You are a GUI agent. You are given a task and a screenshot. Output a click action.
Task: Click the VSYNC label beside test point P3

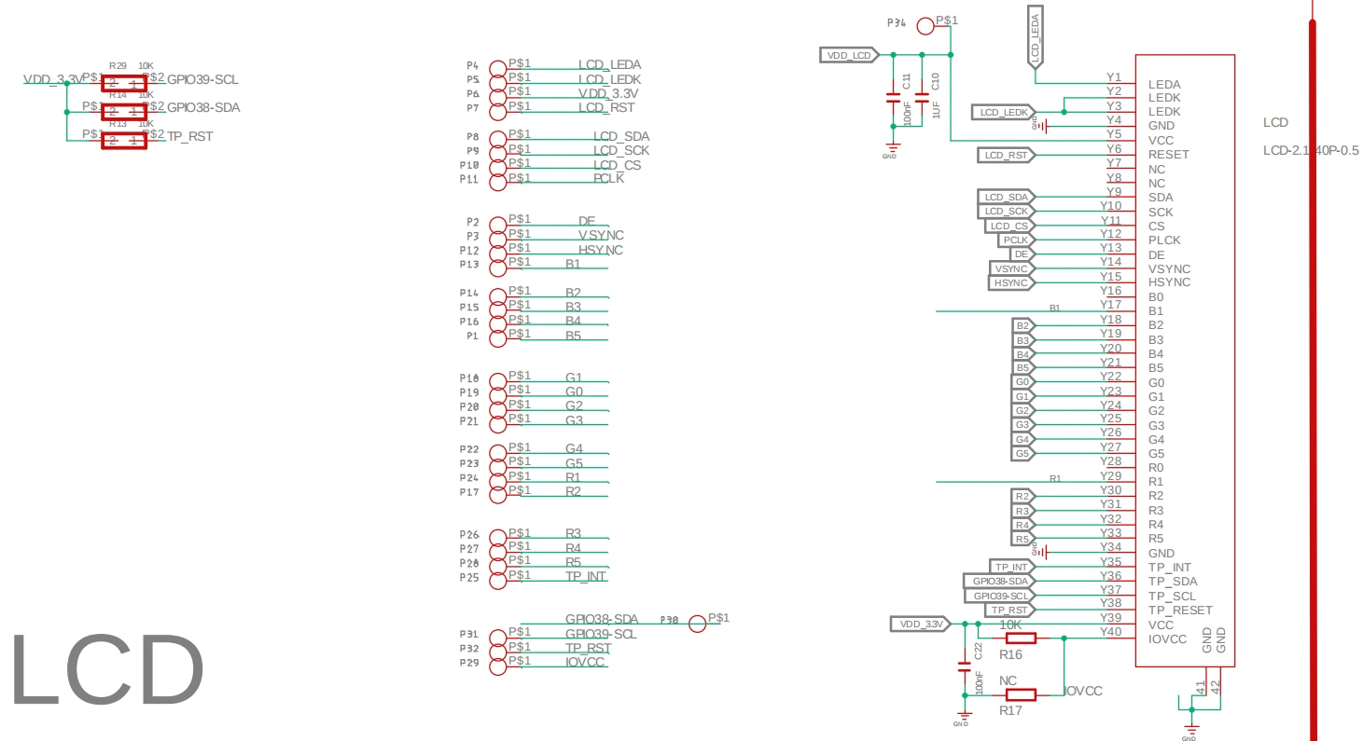601,235
